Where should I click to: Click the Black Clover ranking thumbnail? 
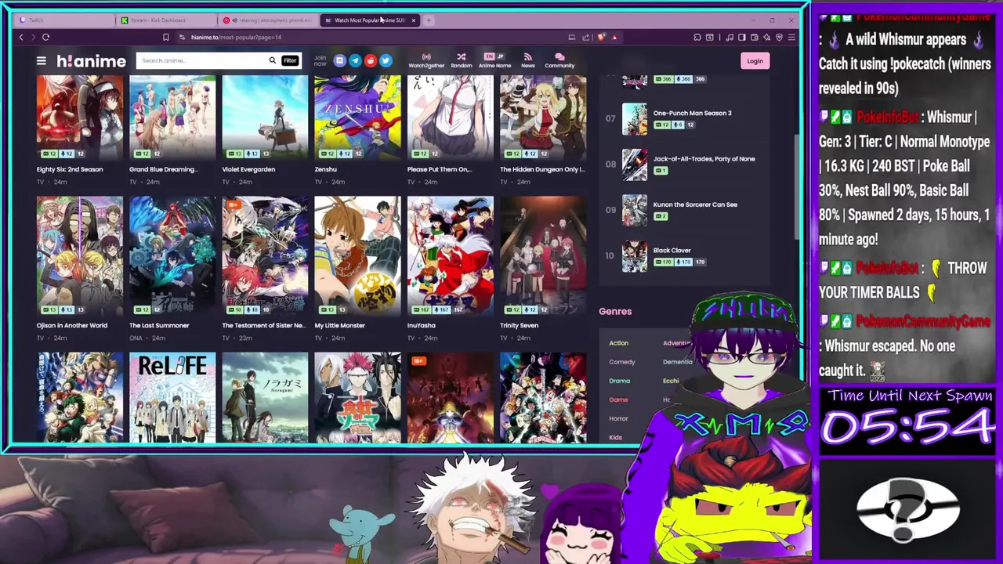[635, 256]
